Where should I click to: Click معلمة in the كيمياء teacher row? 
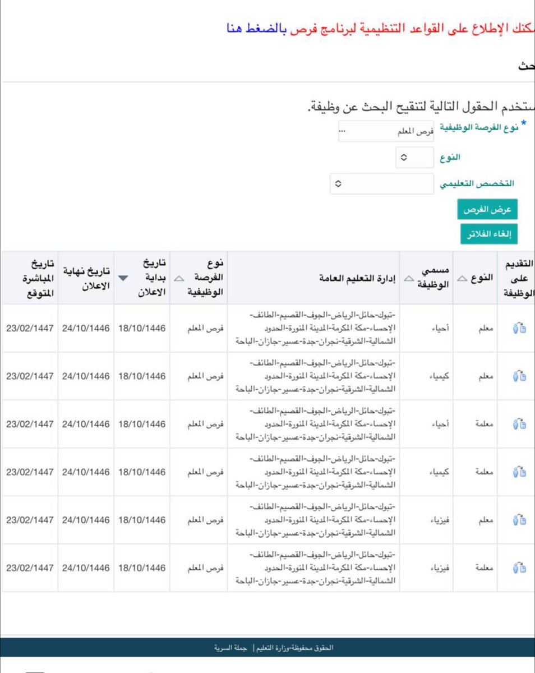click(x=485, y=472)
